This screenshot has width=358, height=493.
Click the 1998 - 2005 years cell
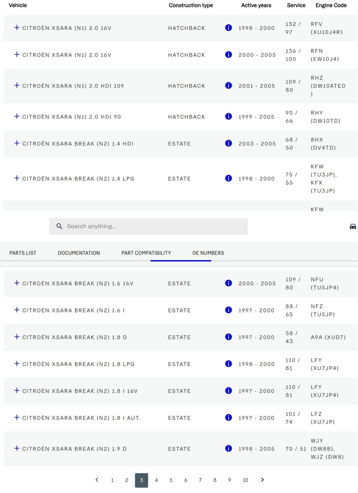pyautogui.click(x=257, y=449)
